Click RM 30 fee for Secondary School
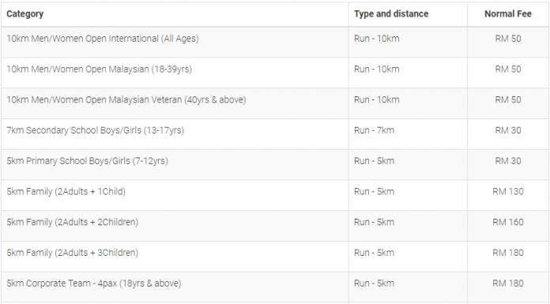This screenshot has width=550, height=304. [x=508, y=130]
